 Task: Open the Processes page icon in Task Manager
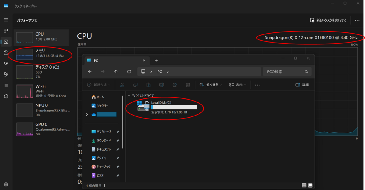pos(6,31)
